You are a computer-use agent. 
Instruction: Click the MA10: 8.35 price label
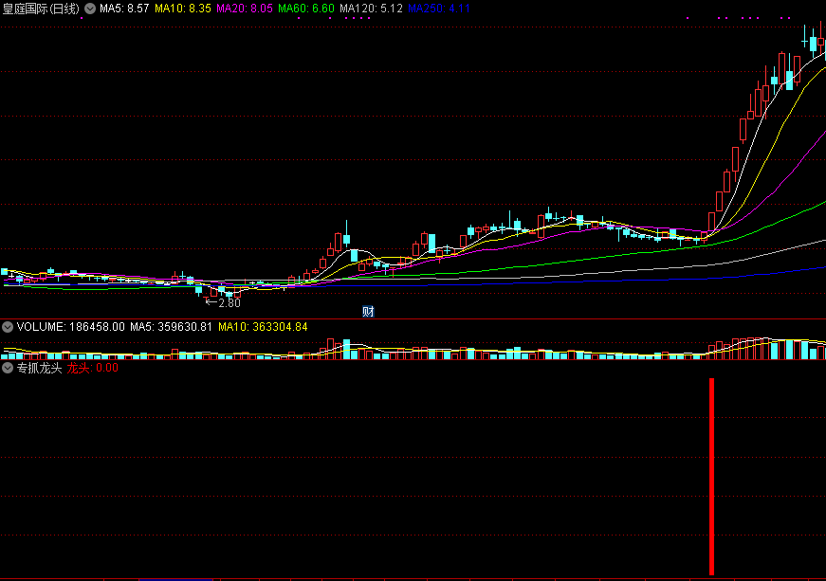pos(183,9)
